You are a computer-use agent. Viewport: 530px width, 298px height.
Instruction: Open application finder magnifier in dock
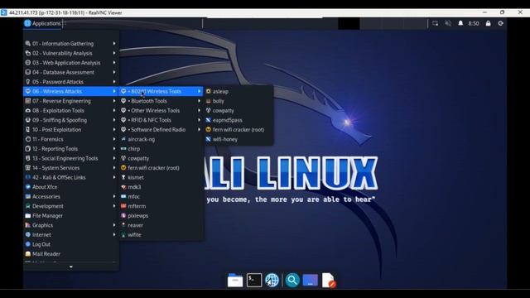[x=292, y=280]
